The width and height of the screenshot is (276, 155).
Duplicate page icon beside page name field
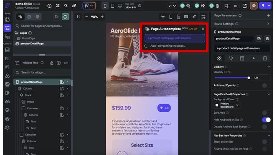coord(259,39)
